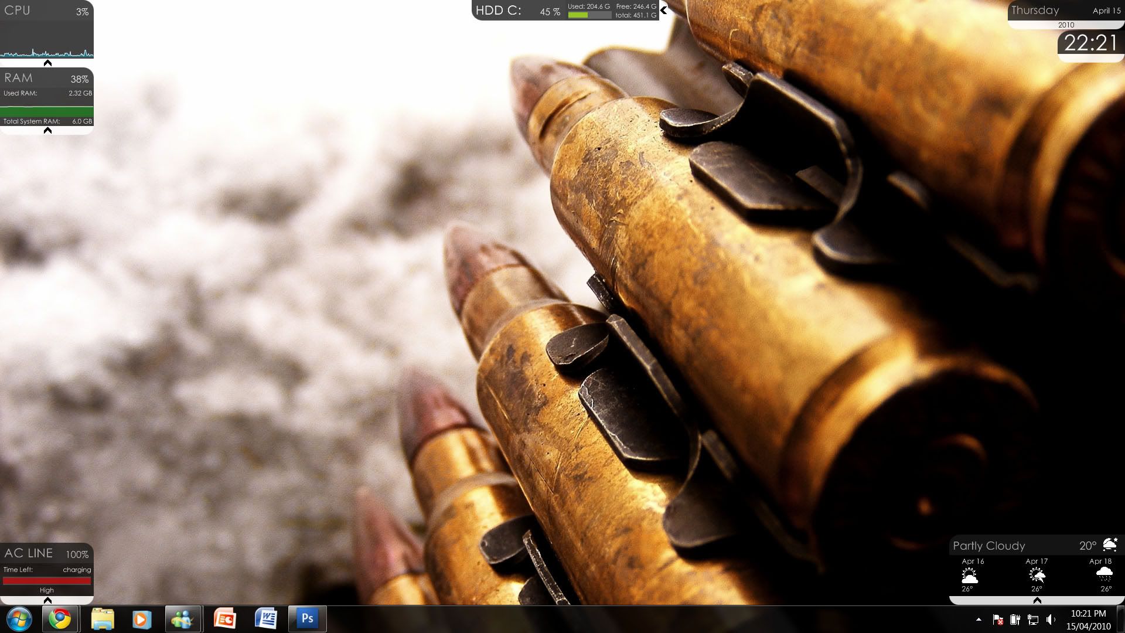The height and width of the screenshot is (633, 1125).
Task: Open PowerPoint from the taskbar
Action: pos(225,619)
